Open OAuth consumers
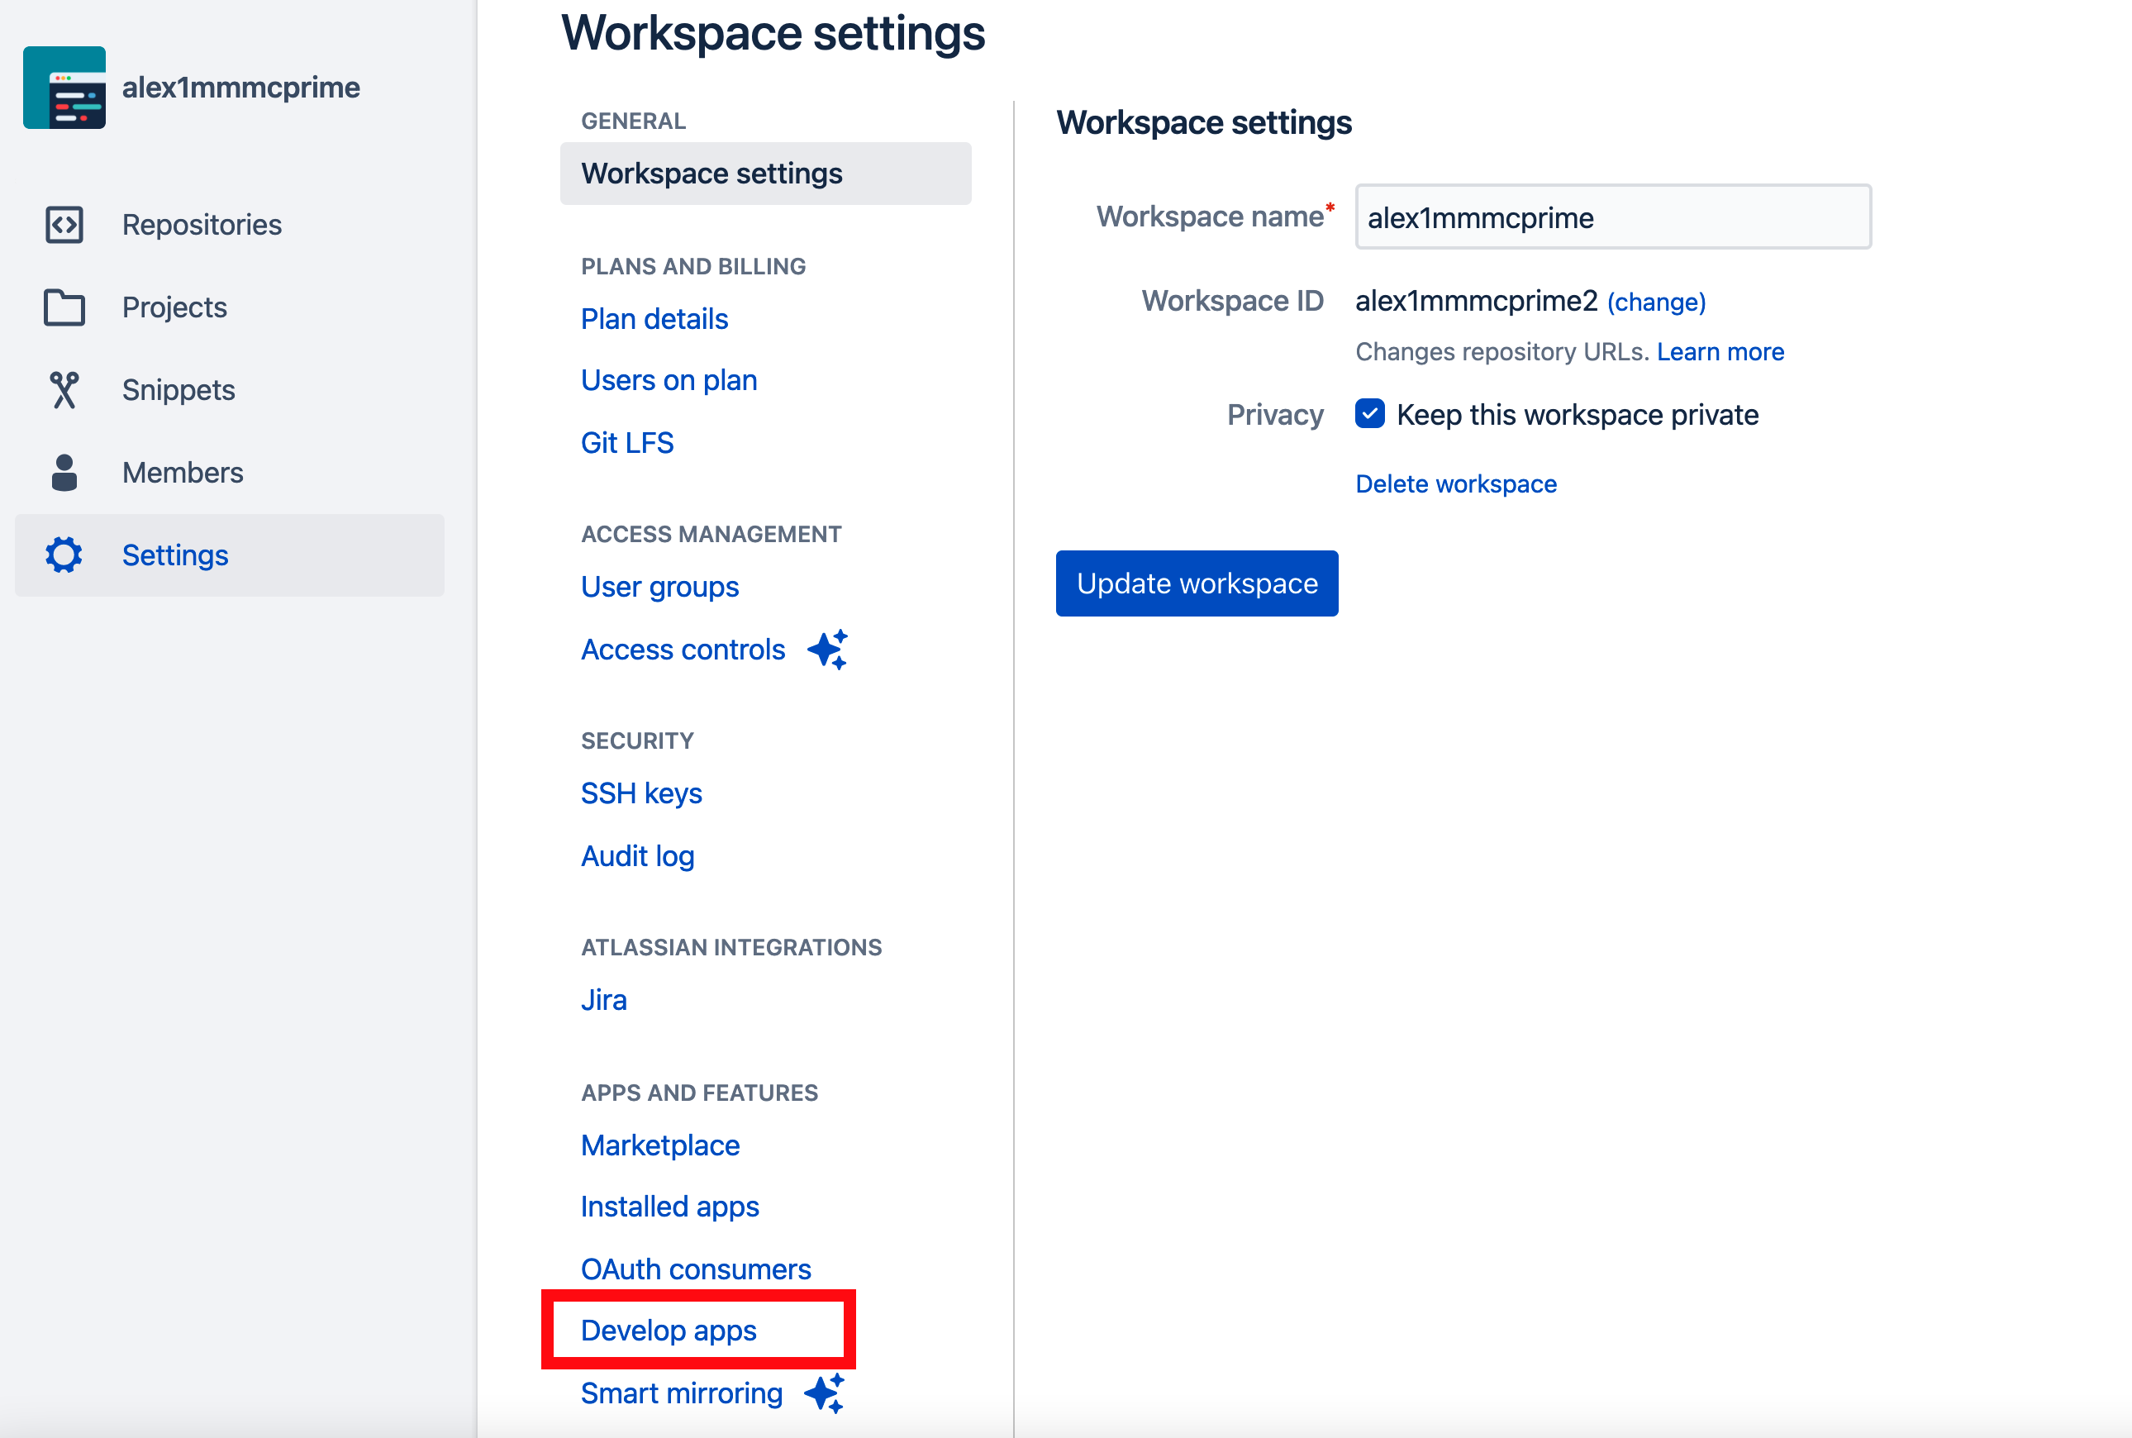This screenshot has width=2132, height=1438. (696, 1269)
